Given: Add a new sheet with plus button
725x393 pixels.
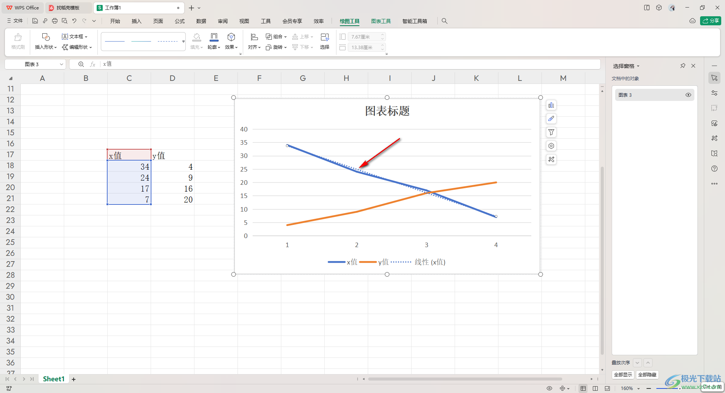Looking at the screenshot, I should click(74, 379).
